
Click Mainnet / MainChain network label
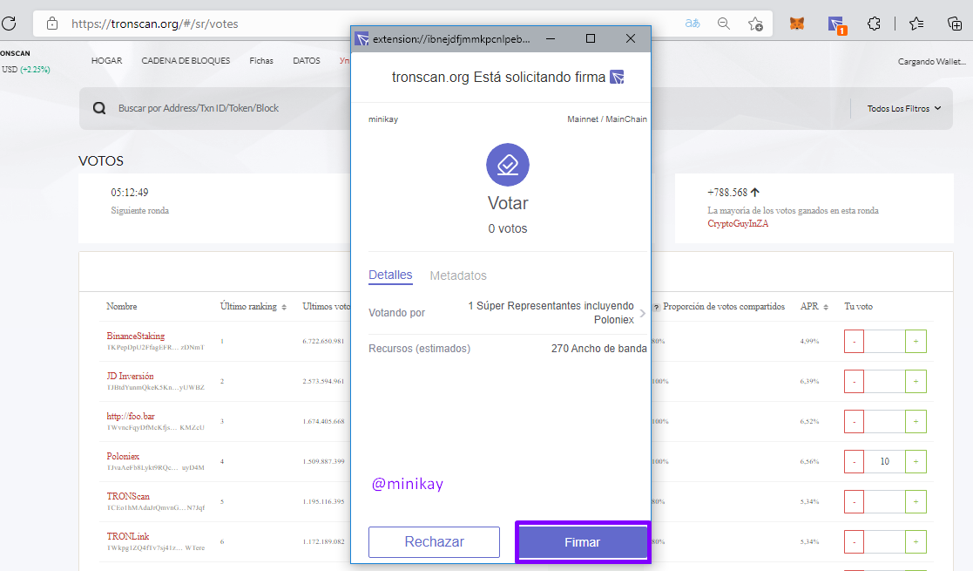tap(607, 119)
